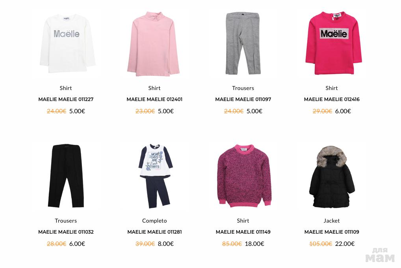This screenshot has width=401, height=268.
Task: Select the pink turtleneck shirt thumbnail
Action: (154, 44)
